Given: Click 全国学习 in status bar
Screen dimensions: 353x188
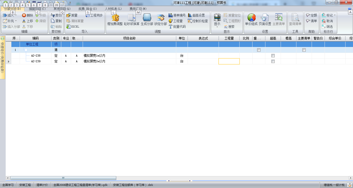Looking at the screenshot, I should (8, 185).
